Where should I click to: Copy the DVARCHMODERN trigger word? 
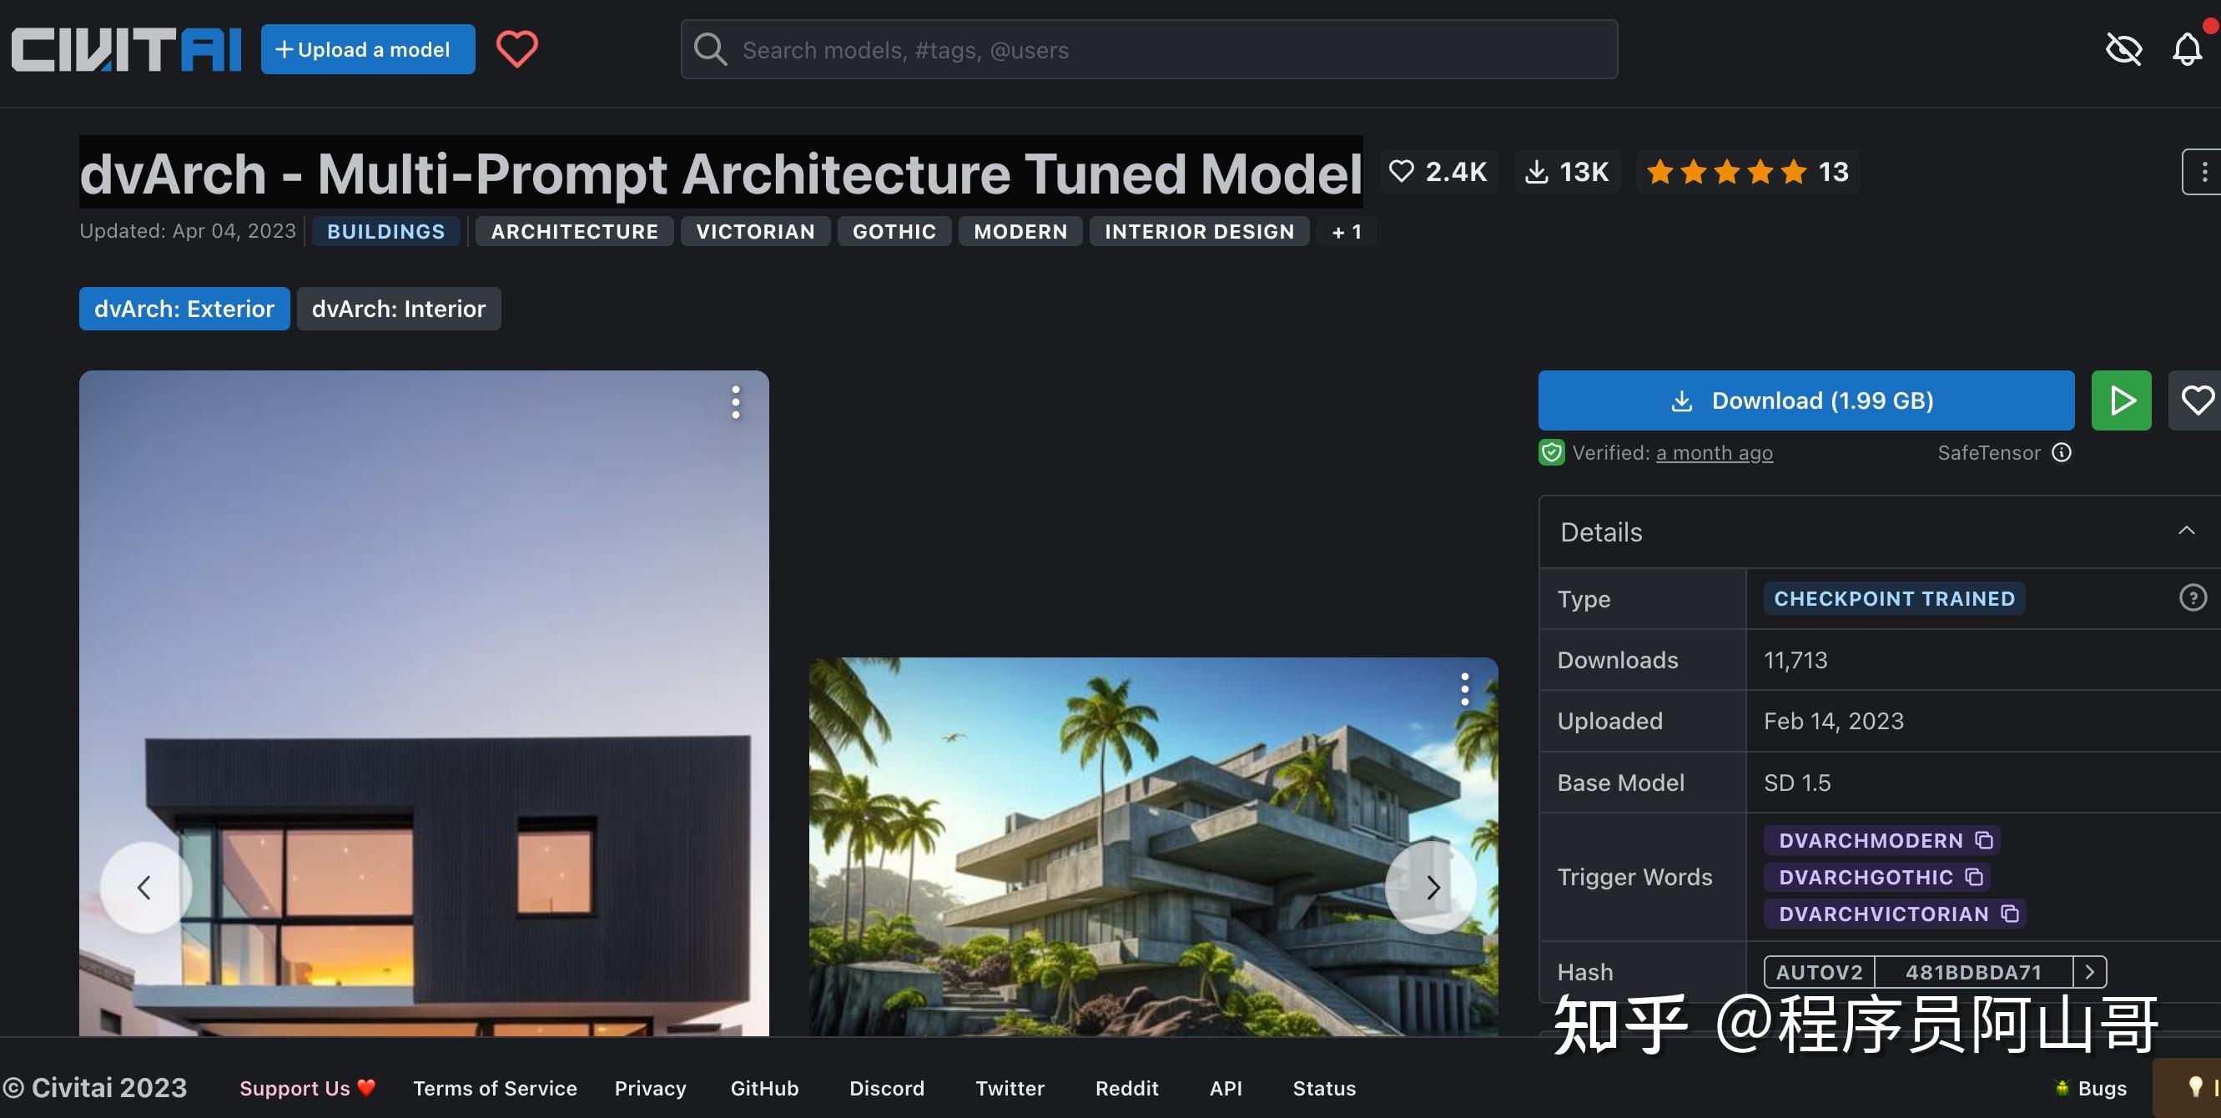(x=1984, y=839)
